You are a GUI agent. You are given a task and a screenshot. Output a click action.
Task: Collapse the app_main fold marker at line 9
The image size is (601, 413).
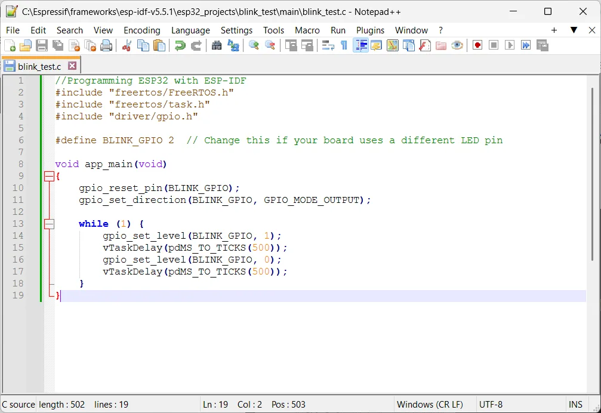click(x=49, y=176)
